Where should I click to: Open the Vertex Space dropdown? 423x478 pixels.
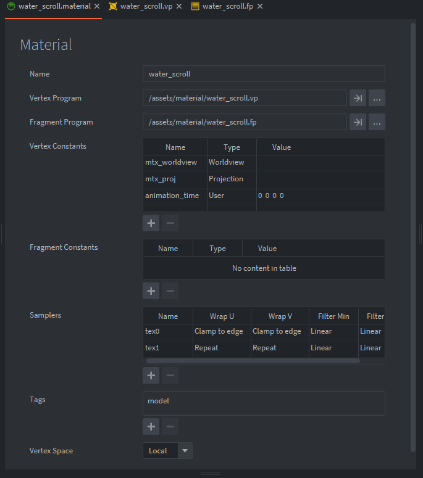(185, 451)
